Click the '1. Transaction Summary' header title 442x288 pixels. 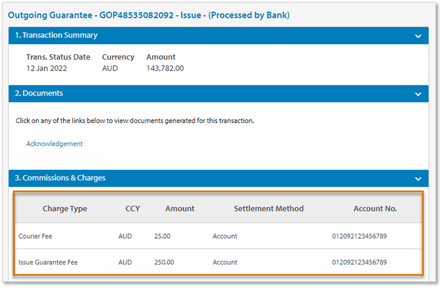tap(56, 35)
